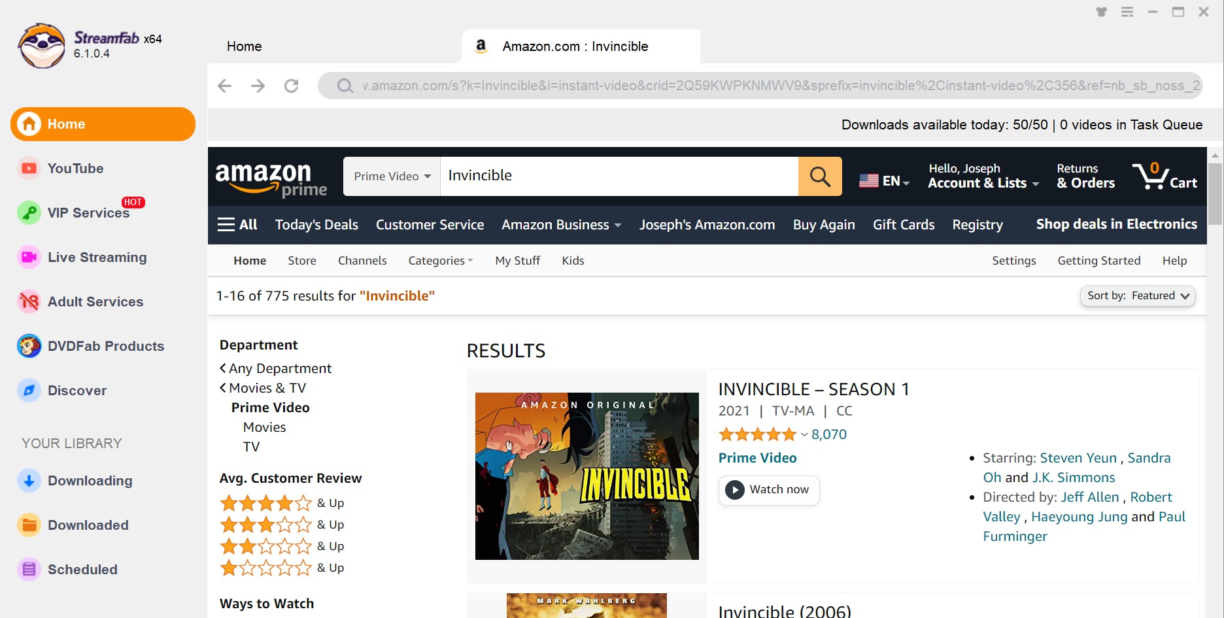This screenshot has height=618, width=1224.
Task: Open the Kids tab
Action: (x=573, y=261)
